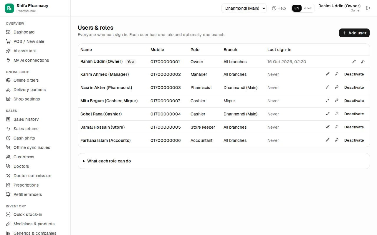Click key icon in Nasrin Akter row

click(337, 87)
